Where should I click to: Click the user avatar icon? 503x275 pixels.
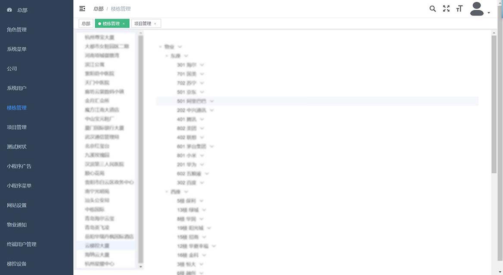(x=477, y=9)
